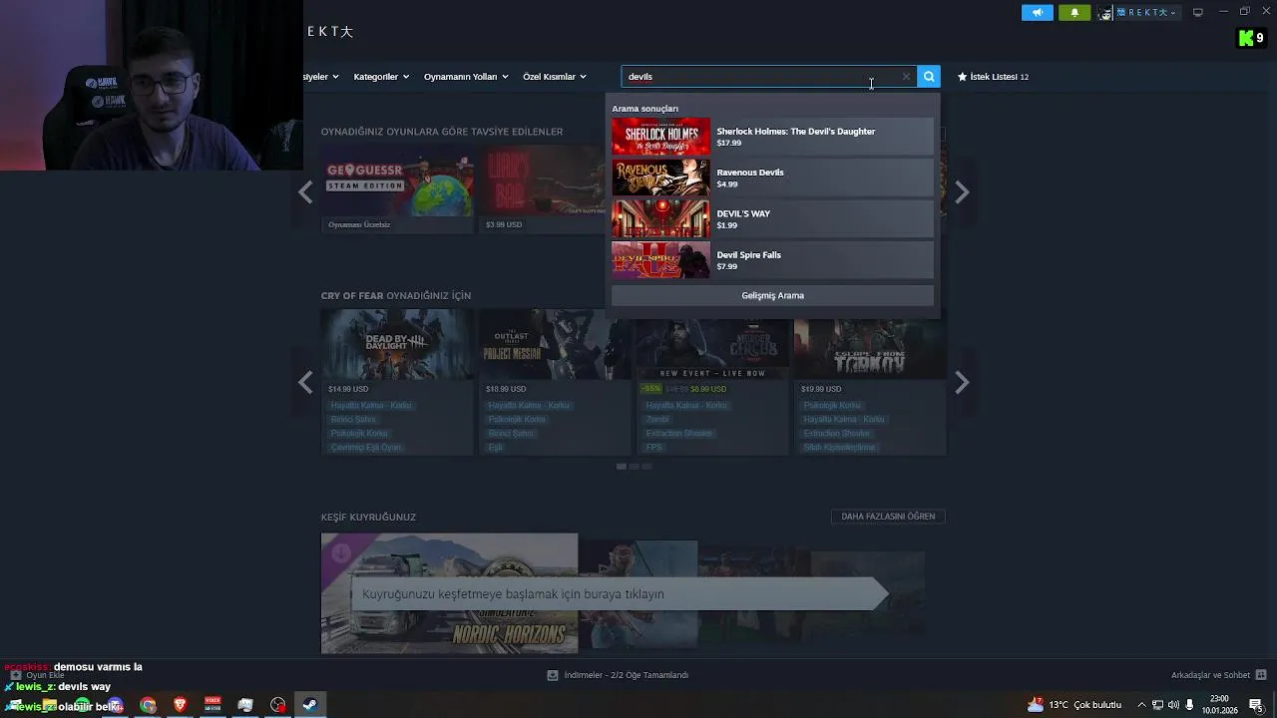Screen dimensions: 1277x718
Task: Go to previous recommended games with left arrow
Action: 305,192
